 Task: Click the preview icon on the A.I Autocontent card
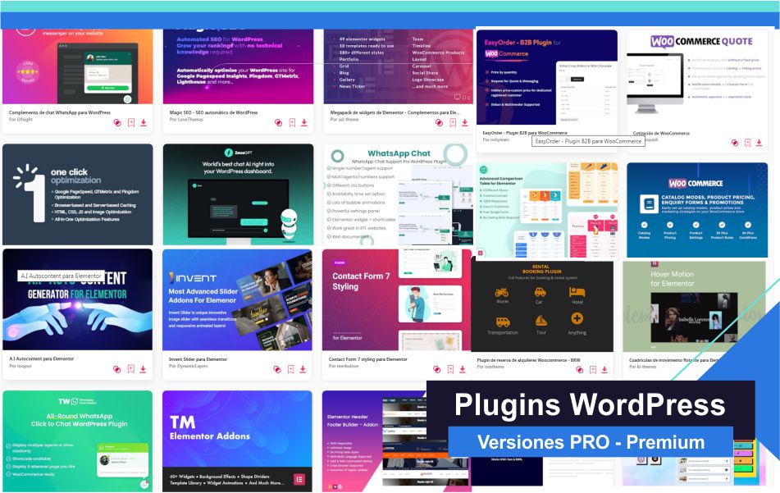pos(116,369)
